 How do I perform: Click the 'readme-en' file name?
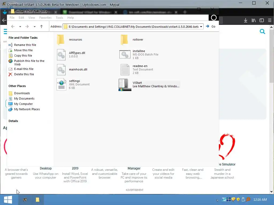(140, 66)
